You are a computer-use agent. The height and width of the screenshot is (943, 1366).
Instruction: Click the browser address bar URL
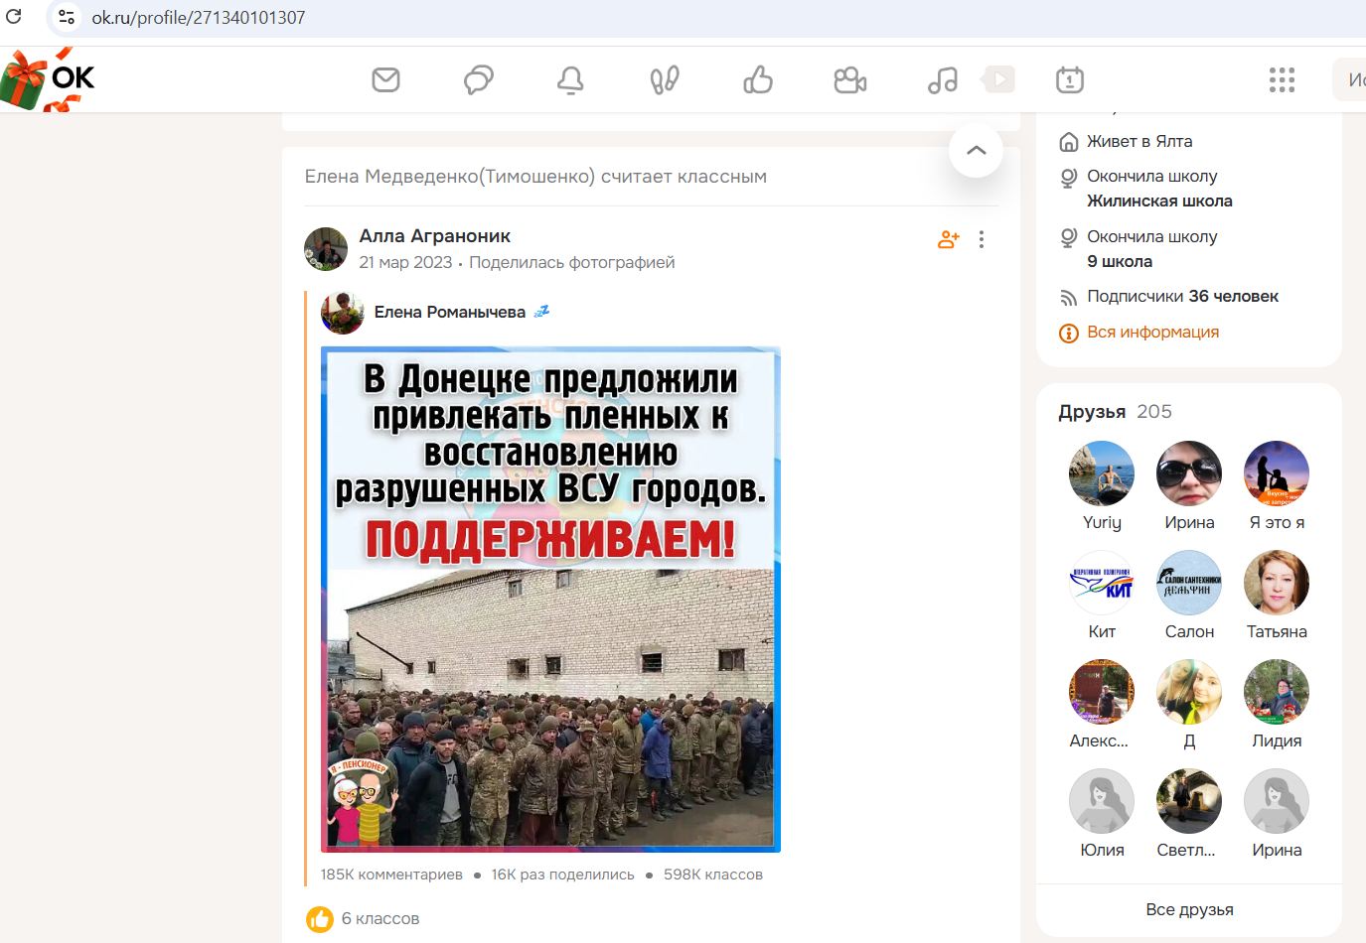[198, 17]
